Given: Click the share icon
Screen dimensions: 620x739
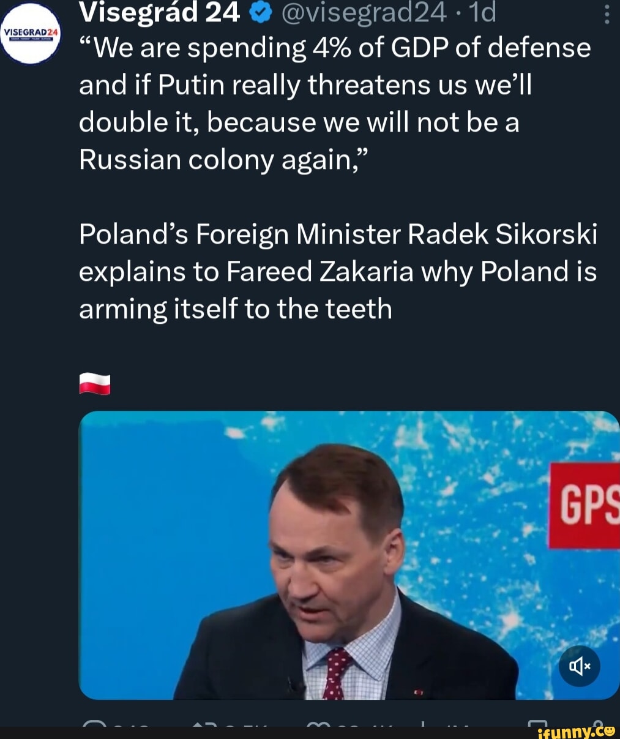Looking at the screenshot, I should pyautogui.click(x=598, y=724).
